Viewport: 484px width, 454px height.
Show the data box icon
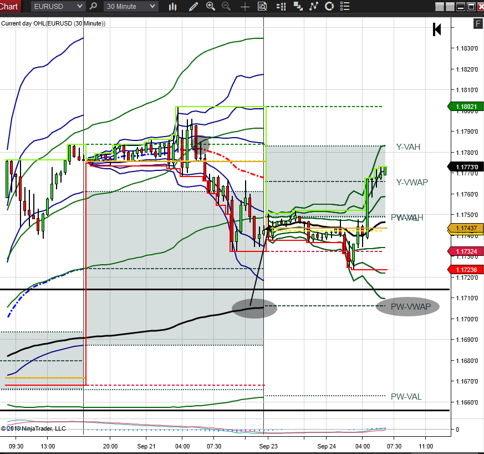click(x=262, y=7)
